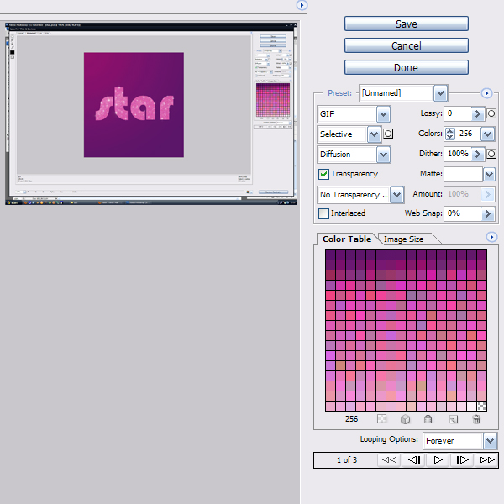This screenshot has height=504, width=504.
Task: Click the 1 of 3 frame counter
Action: 347,460
